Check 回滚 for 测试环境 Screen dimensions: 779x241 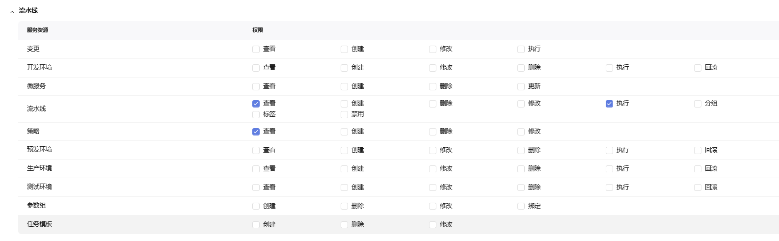pyautogui.click(x=698, y=187)
